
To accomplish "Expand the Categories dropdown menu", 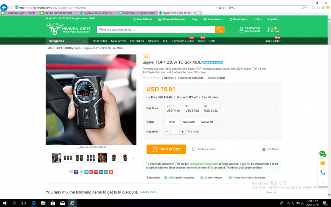I will coord(67,41).
